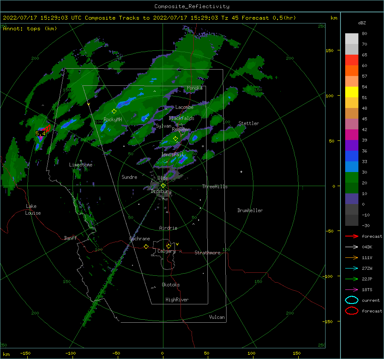Image resolution: width=384 pixels, height=359 pixels.
Task: Click the magenta 18TS arrow legend icon
Action: pyautogui.click(x=352, y=290)
